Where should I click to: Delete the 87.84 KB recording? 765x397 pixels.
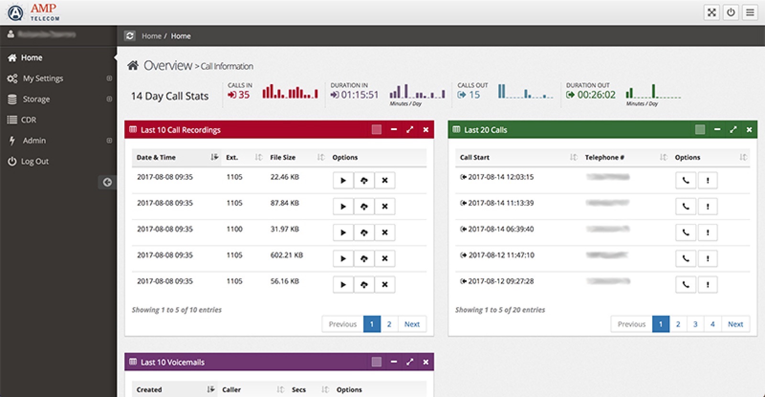[x=384, y=207]
